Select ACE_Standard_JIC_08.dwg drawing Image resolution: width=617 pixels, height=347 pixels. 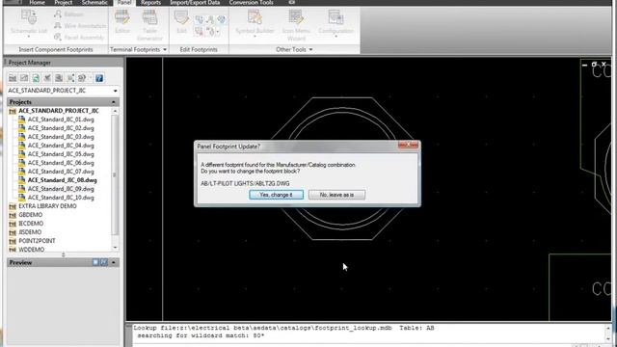(x=62, y=180)
